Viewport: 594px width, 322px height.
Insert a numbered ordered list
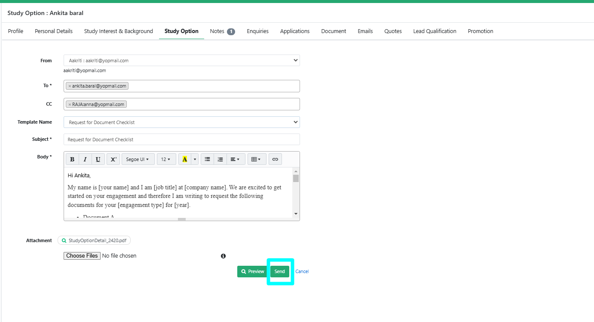click(220, 159)
